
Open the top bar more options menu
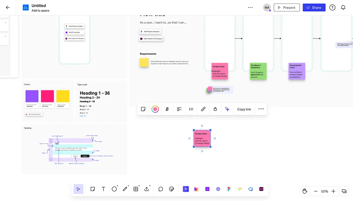click(x=250, y=8)
